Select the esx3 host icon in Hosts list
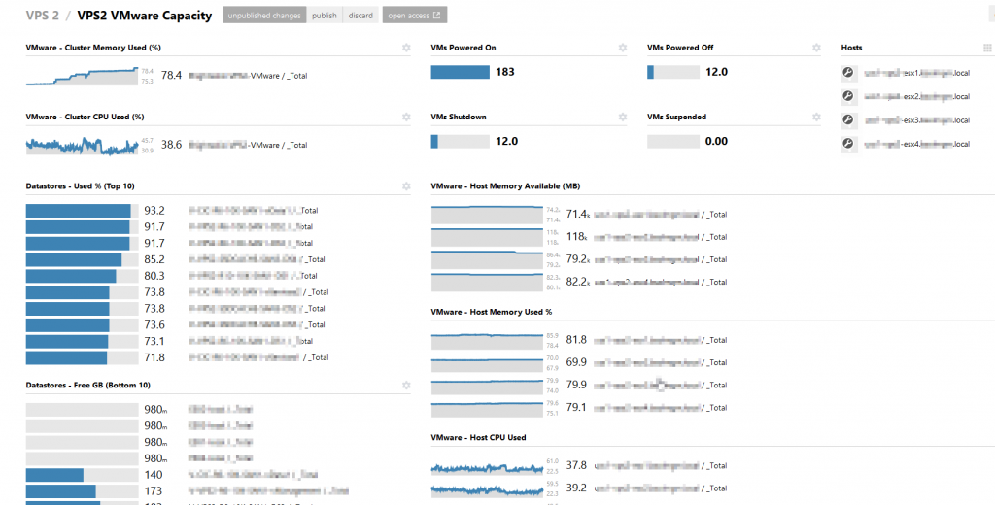 point(847,120)
